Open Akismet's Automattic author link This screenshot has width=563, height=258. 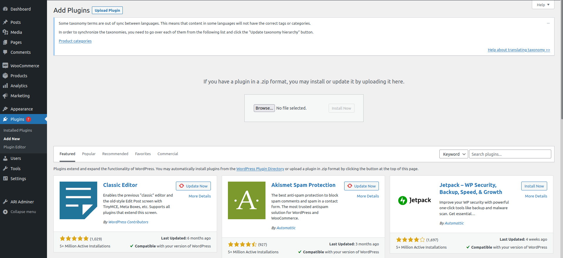(286, 228)
